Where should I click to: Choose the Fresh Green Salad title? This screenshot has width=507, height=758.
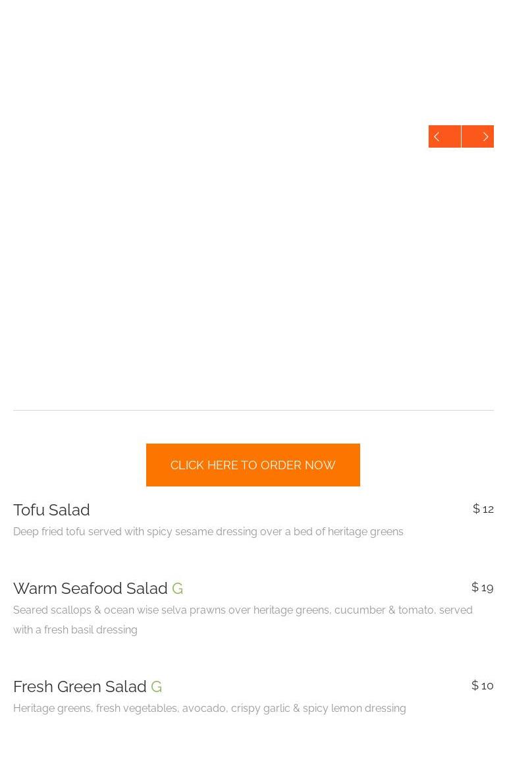tap(80, 686)
